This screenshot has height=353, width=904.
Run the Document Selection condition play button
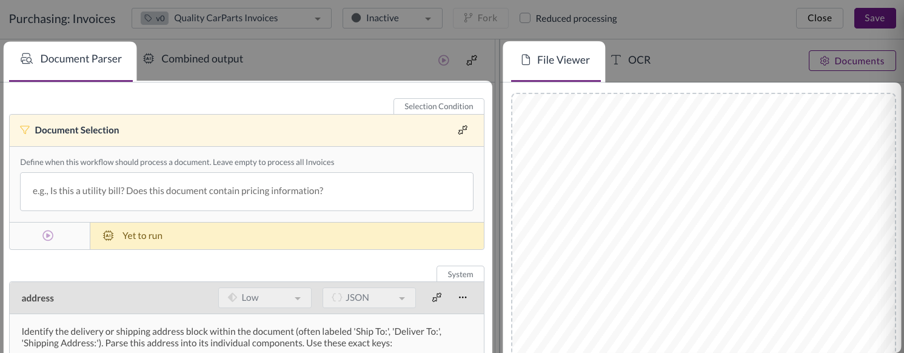[49, 236]
